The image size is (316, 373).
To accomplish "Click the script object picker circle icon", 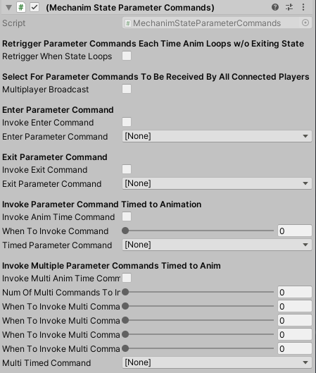I will tap(305, 23).
